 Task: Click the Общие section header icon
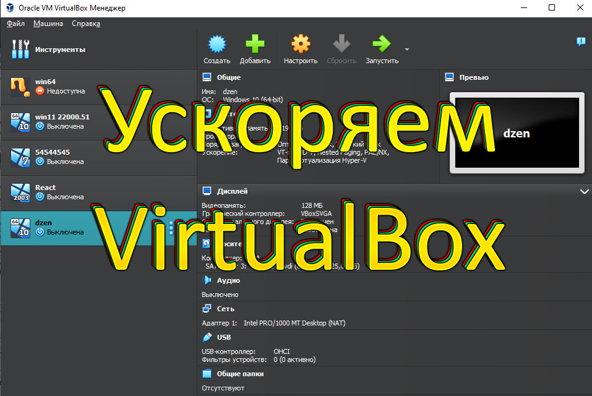207,77
